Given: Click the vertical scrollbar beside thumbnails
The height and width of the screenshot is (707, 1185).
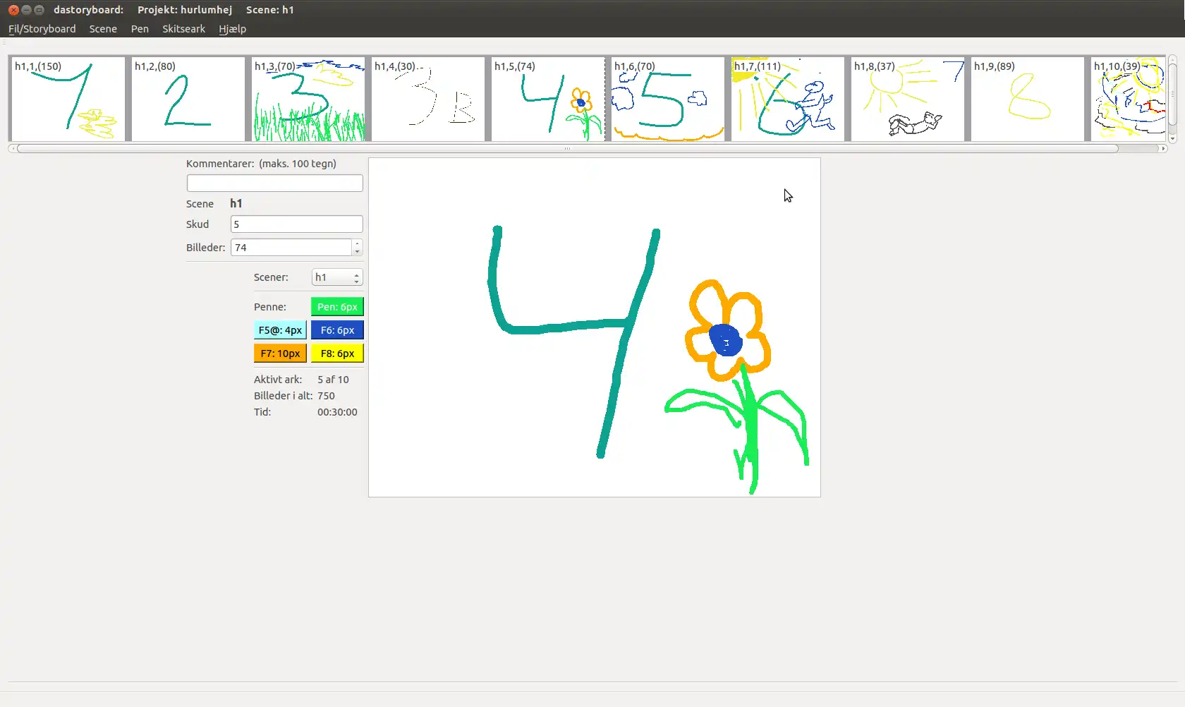Looking at the screenshot, I should [1172, 95].
